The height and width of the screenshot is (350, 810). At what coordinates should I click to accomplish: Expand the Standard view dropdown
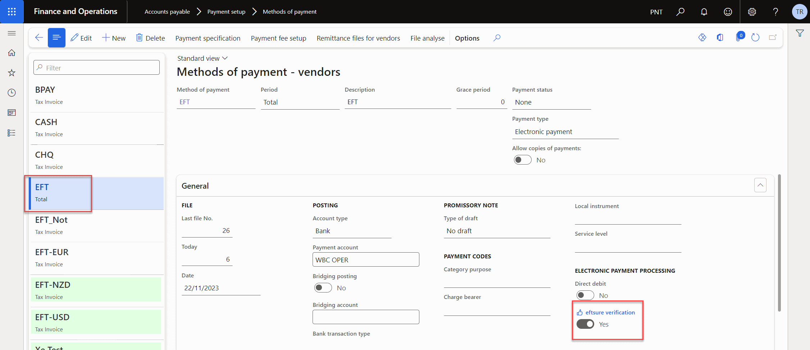202,58
